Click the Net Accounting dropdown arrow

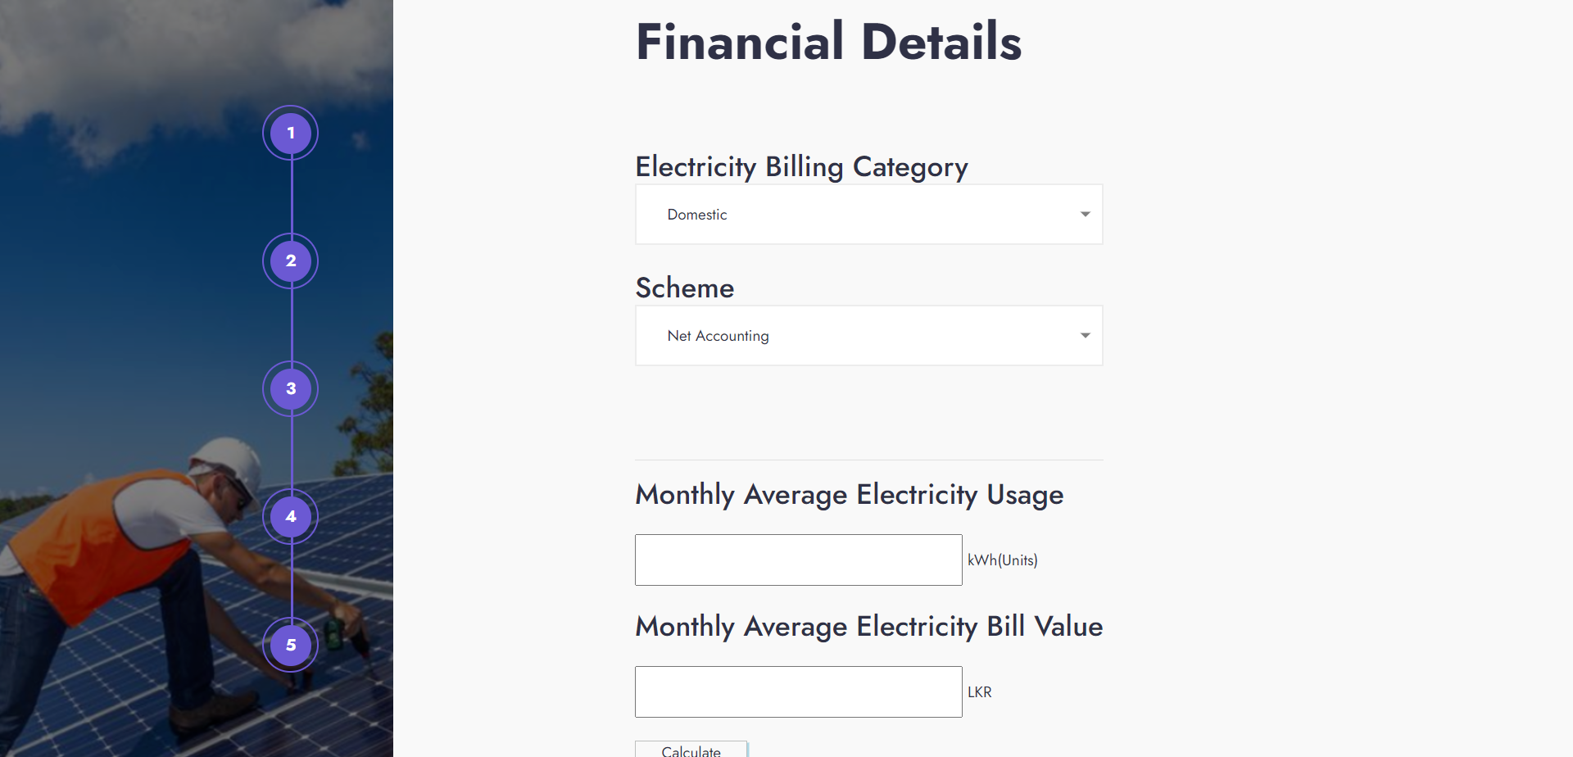[1085, 336]
